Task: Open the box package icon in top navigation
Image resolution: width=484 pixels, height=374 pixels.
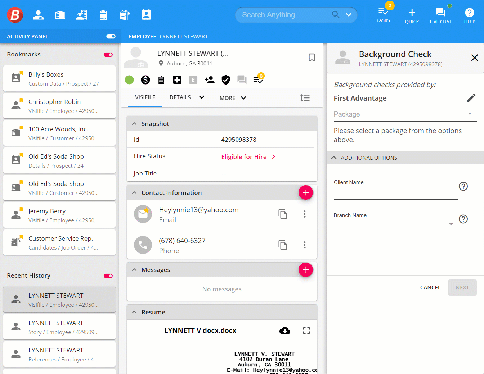Action: pos(125,15)
